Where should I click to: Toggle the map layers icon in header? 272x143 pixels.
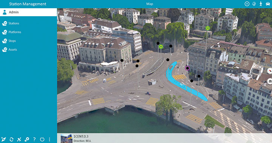tap(254, 4)
